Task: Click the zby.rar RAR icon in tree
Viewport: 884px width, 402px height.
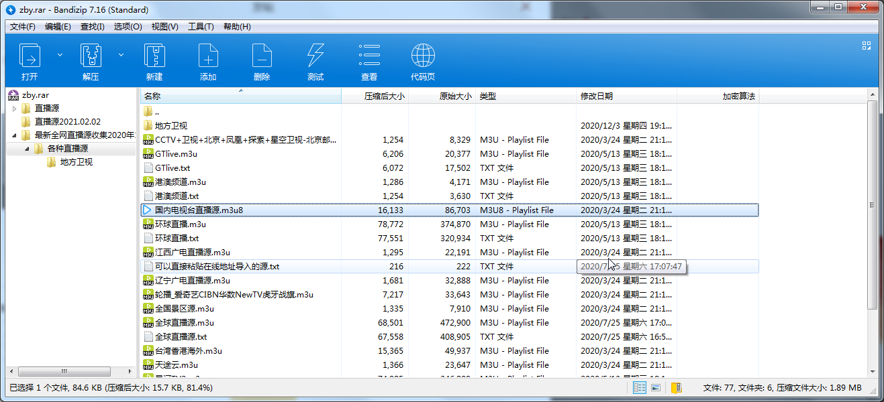Action: coord(13,95)
